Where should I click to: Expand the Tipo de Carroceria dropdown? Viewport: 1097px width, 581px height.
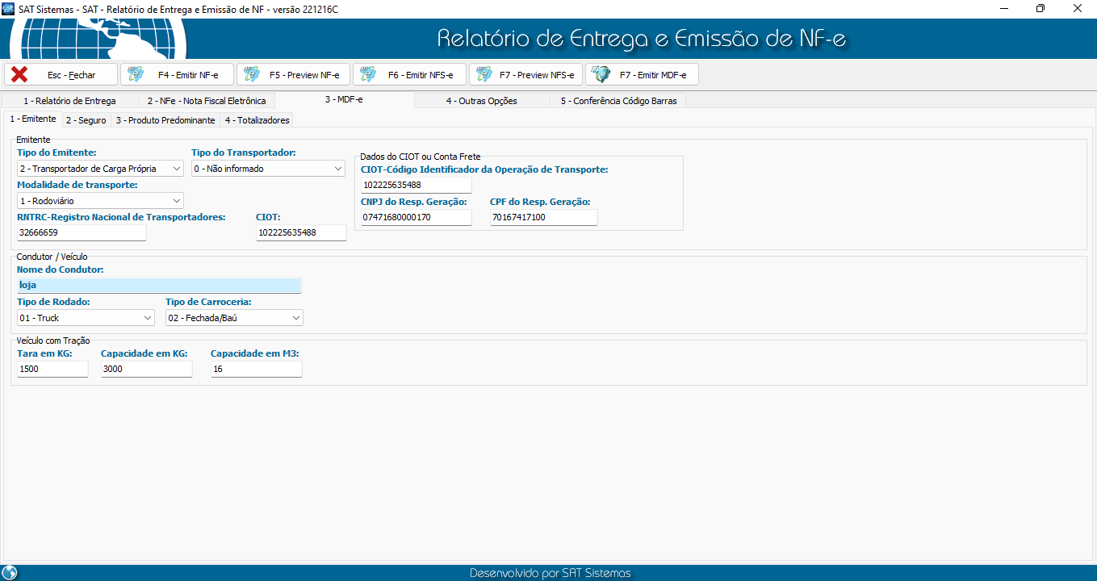(295, 318)
